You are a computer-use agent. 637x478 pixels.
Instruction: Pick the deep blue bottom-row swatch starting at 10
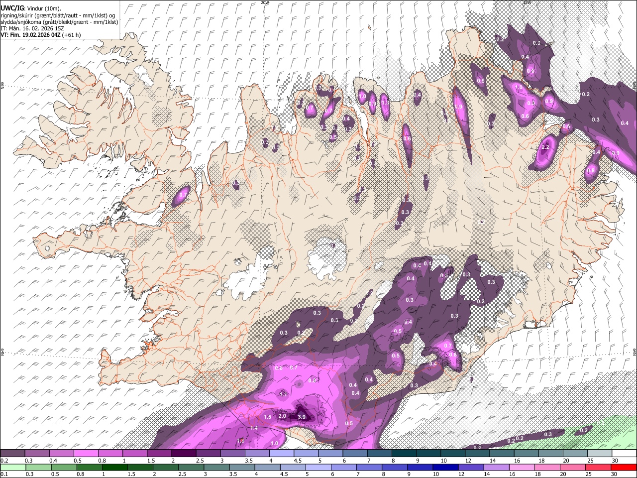click(446, 467)
